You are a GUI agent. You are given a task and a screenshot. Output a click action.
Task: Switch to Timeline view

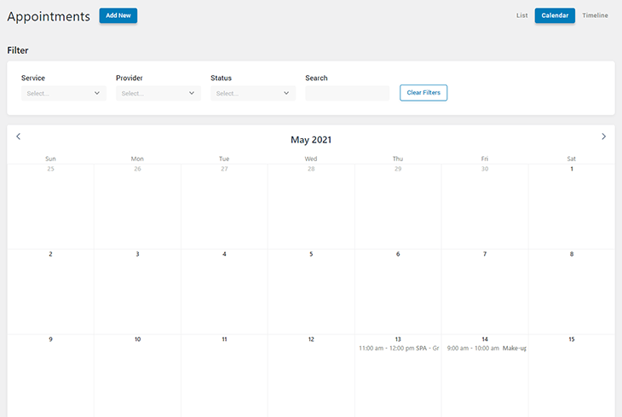[x=595, y=15]
